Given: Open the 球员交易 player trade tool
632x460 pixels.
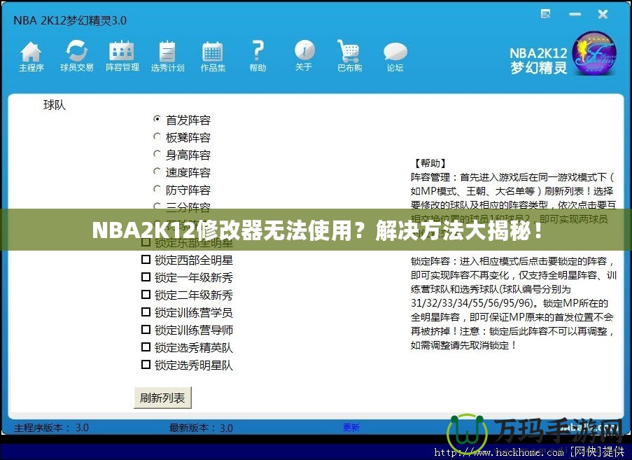Looking at the screenshot, I should tap(76, 57).
